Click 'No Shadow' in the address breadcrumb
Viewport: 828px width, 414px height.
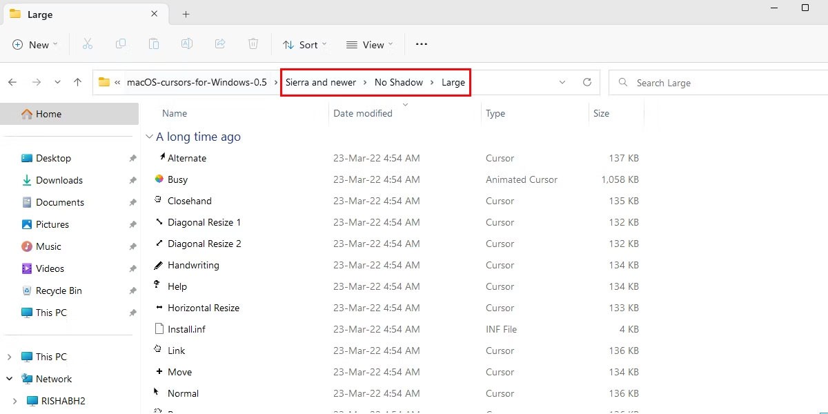tap(398, 82)
